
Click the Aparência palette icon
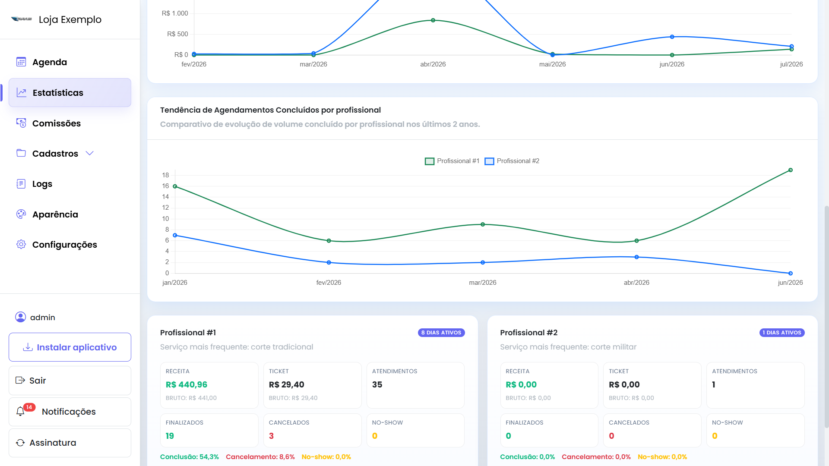[x=21, y=214]
